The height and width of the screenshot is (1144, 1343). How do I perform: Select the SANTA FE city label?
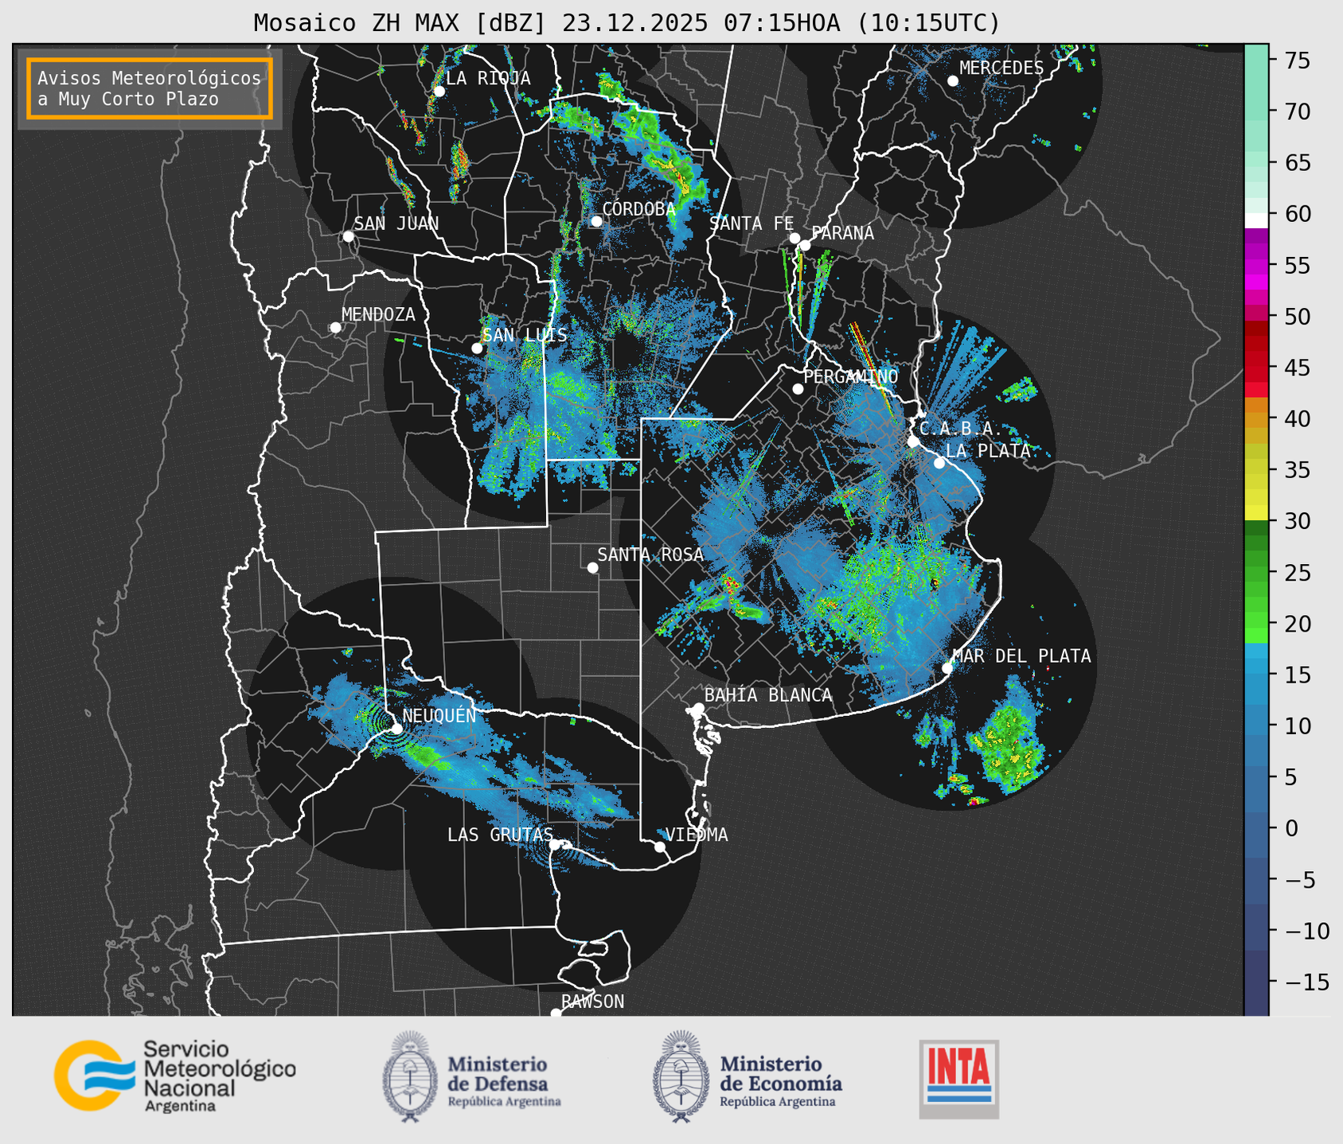[x=752, y=224]
